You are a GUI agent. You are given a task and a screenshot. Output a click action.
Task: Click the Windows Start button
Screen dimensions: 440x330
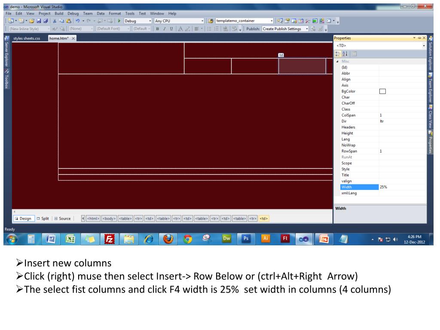[x=12, y=239]
